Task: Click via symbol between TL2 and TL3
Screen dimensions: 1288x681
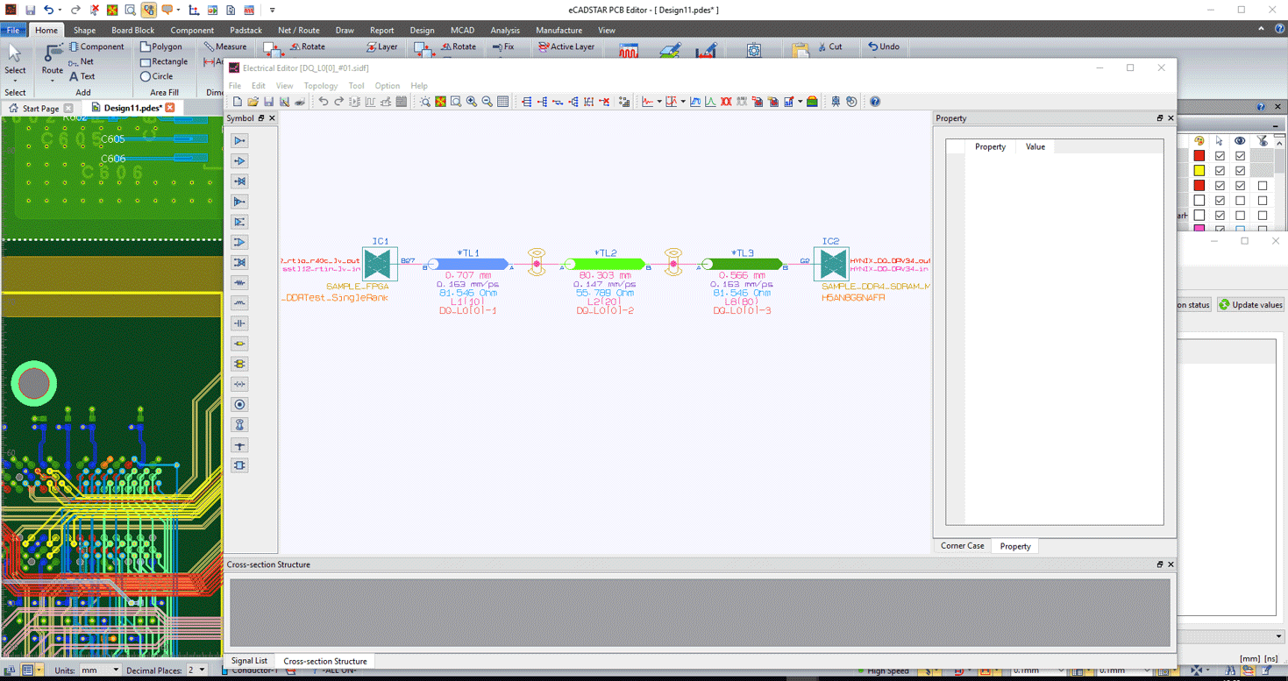Action: (x=673, y=262)
